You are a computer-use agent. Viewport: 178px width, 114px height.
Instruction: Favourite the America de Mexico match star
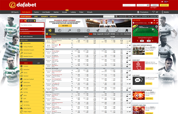[x=72, y=41]
